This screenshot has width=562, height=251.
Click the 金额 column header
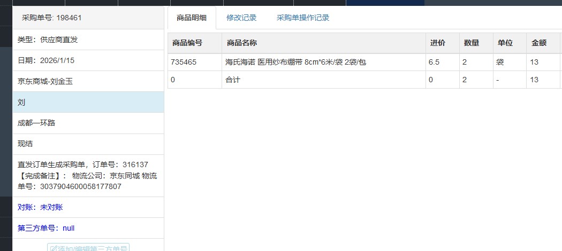[x=538, y=43]
